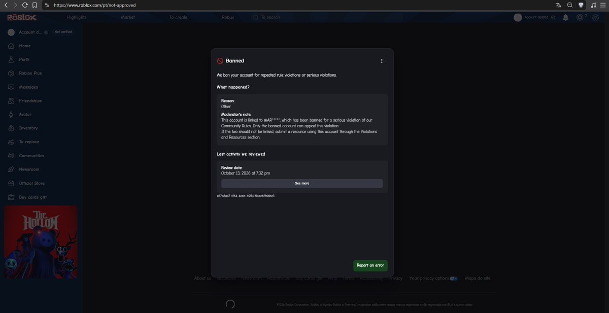Click the sidebar account avatar

11,32
